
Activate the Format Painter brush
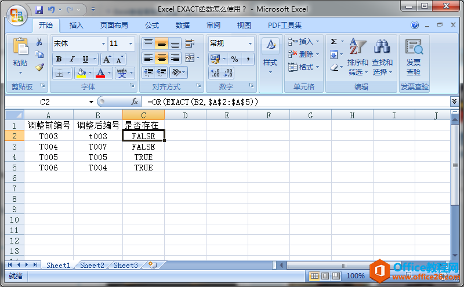[39, 67]
